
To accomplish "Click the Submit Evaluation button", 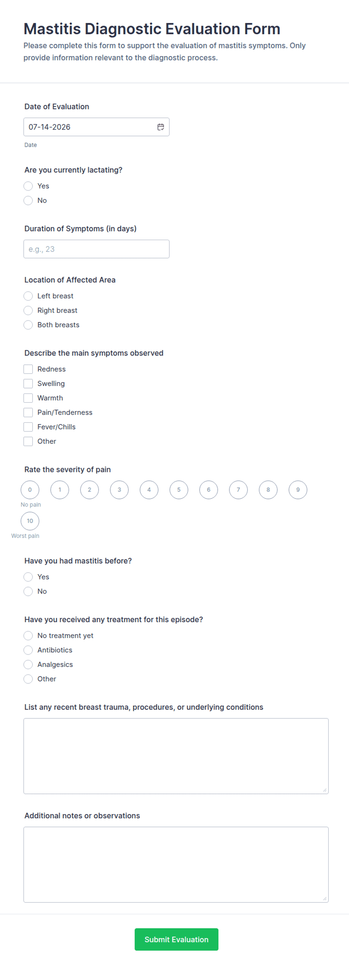I will pos(177,939).
